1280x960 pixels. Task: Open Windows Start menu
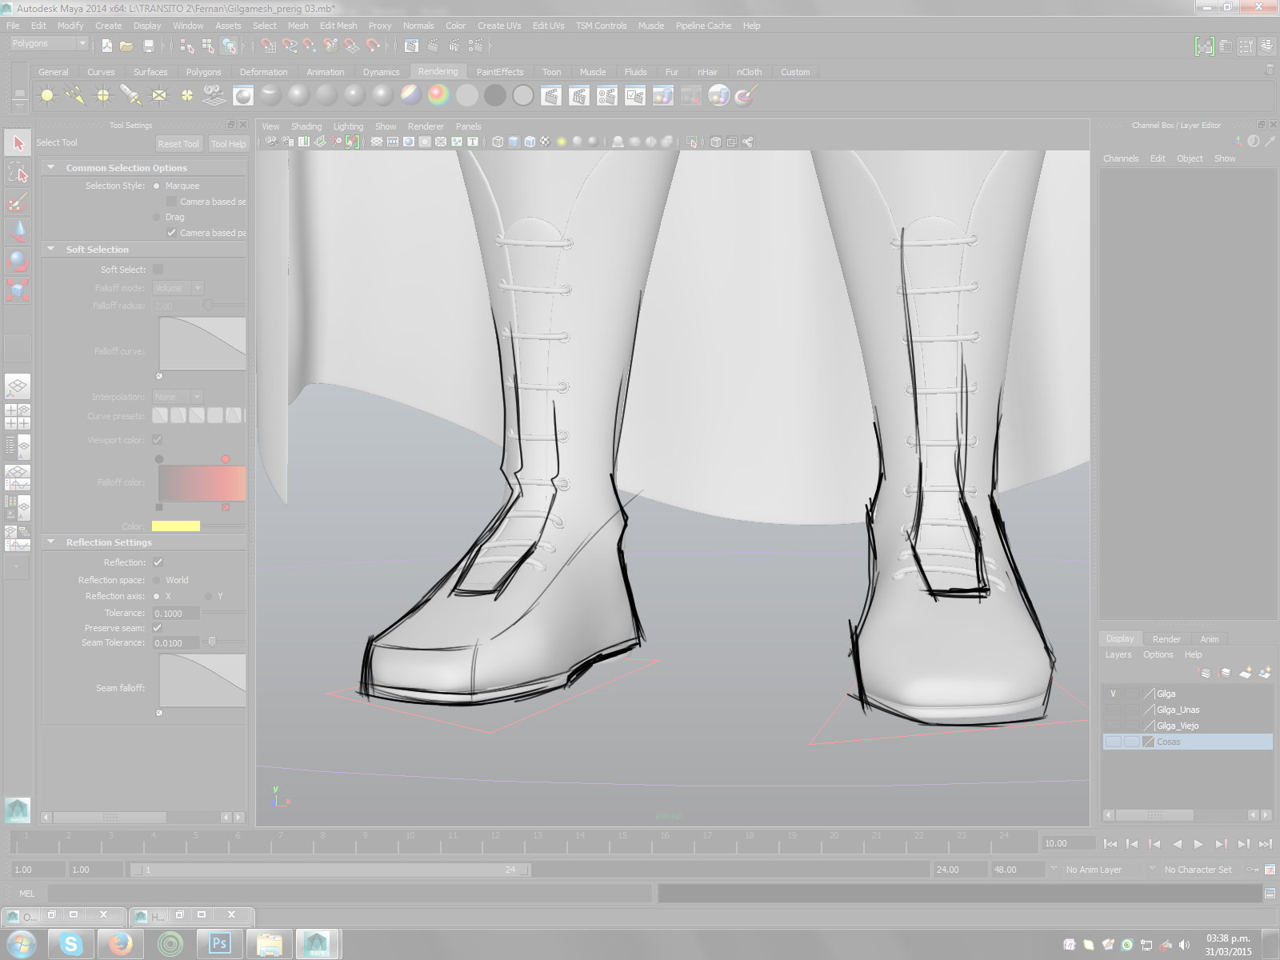[x=21, y=944]
